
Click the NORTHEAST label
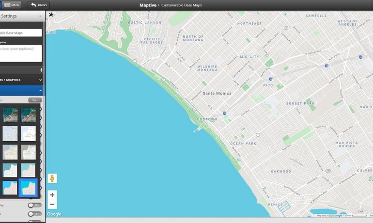click(x=249, y=24)
